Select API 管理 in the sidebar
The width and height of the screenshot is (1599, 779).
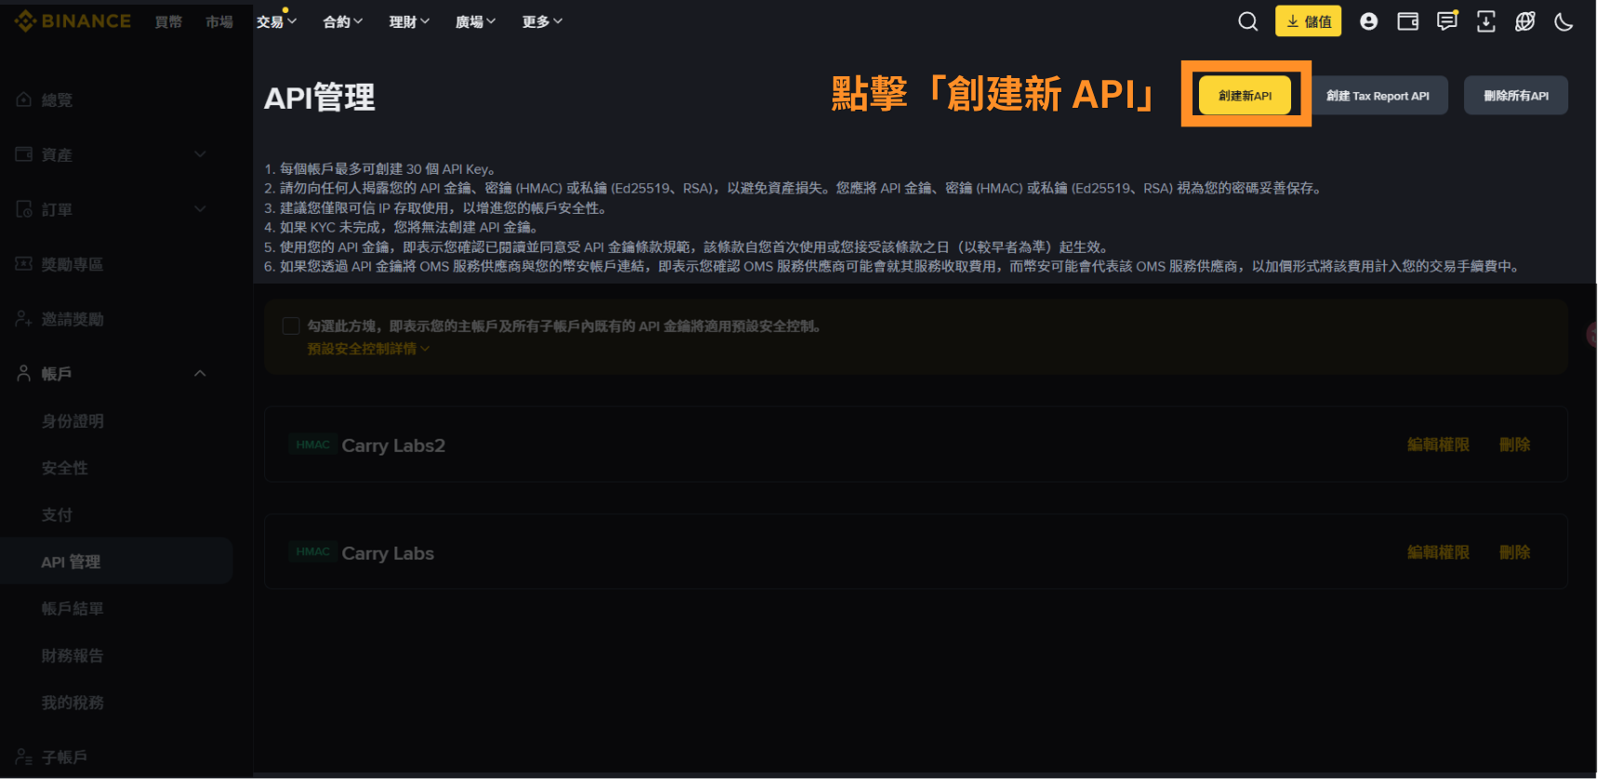point(116,561)
